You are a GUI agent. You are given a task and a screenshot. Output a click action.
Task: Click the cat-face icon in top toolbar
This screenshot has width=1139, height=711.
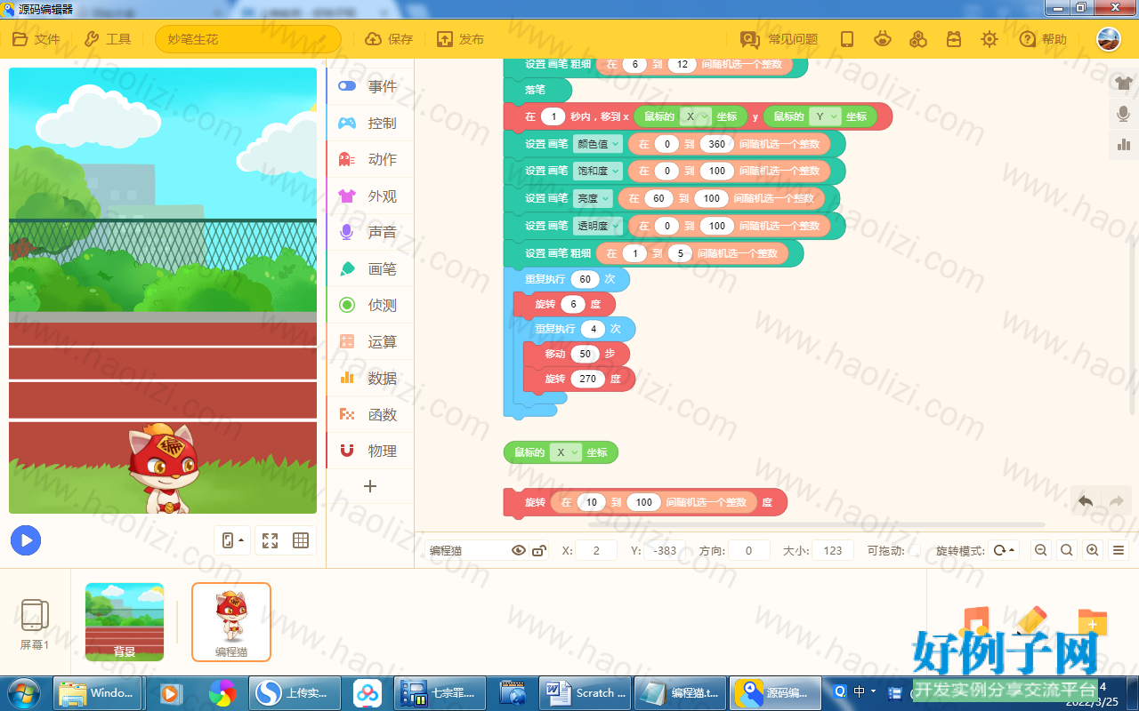coord(883,39)
